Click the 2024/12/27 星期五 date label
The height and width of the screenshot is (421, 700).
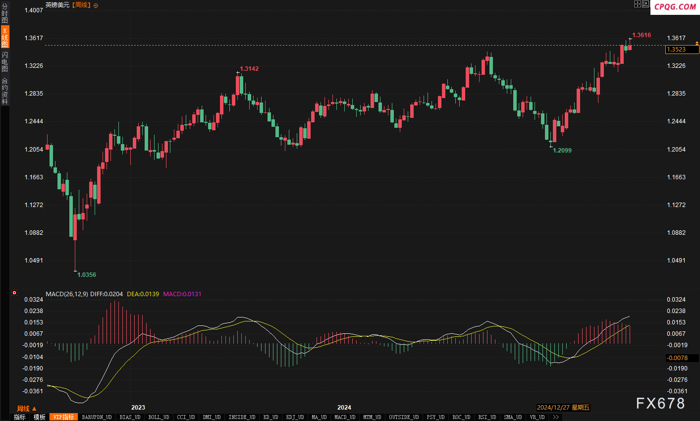click(563, 408)
